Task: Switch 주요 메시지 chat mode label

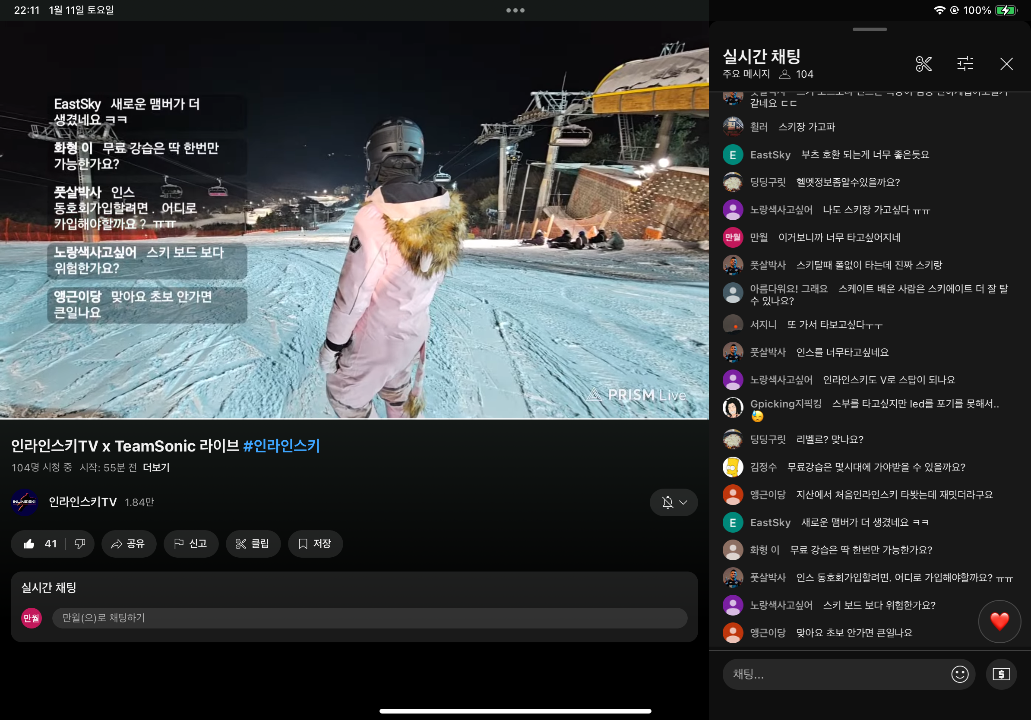Action: [x=746, y=74]
